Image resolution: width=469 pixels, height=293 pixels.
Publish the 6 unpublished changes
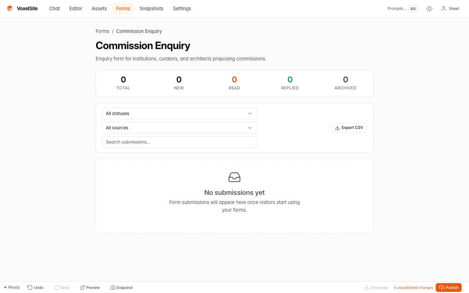coord(448,288)
